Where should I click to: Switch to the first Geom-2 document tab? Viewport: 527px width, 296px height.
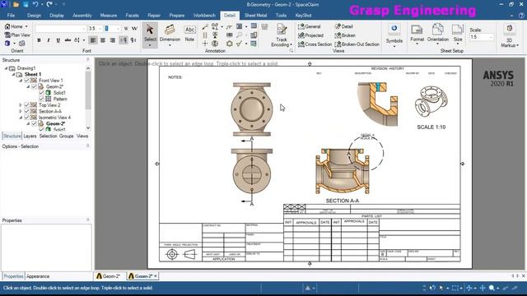point(109,276)
